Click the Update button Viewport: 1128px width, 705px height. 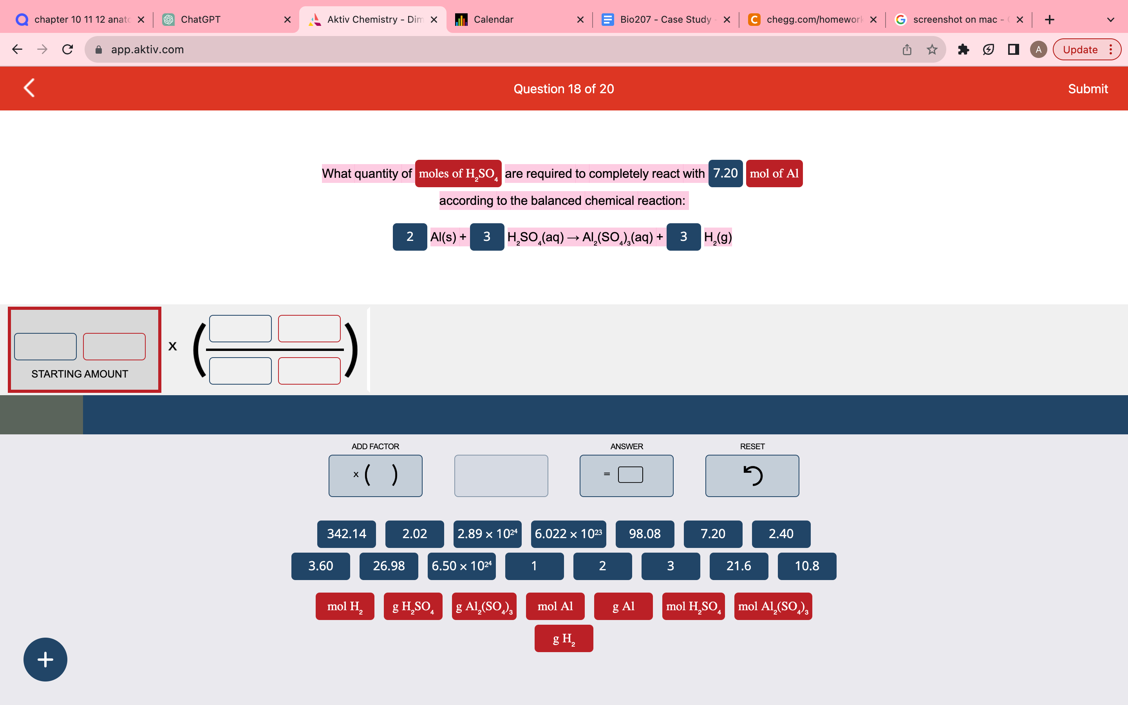coord(1081,49)
